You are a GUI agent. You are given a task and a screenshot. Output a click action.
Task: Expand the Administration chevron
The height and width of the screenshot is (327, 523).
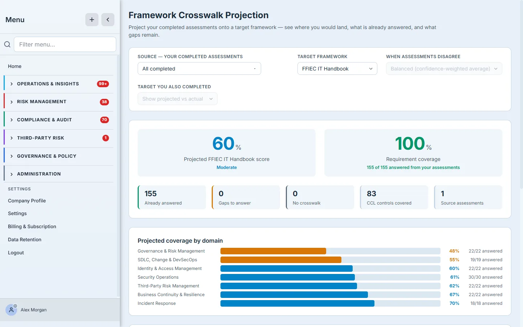click(12, 174)
